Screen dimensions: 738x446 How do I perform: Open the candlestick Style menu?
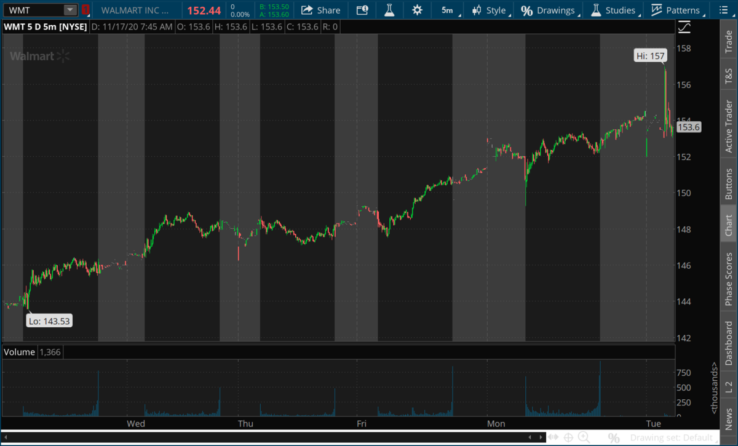tap(490, 10)
